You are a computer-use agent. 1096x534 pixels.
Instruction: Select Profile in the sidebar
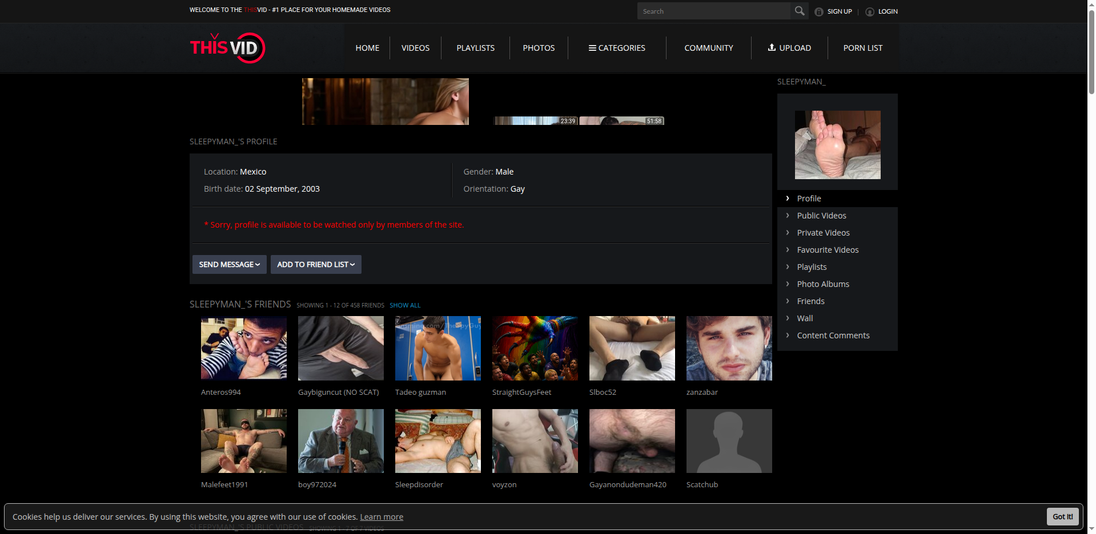(x=809, y=199)
